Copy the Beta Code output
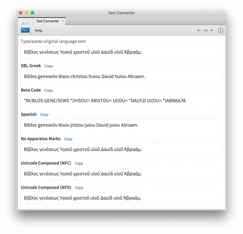 pyautogui.click(x=49, y=90)
